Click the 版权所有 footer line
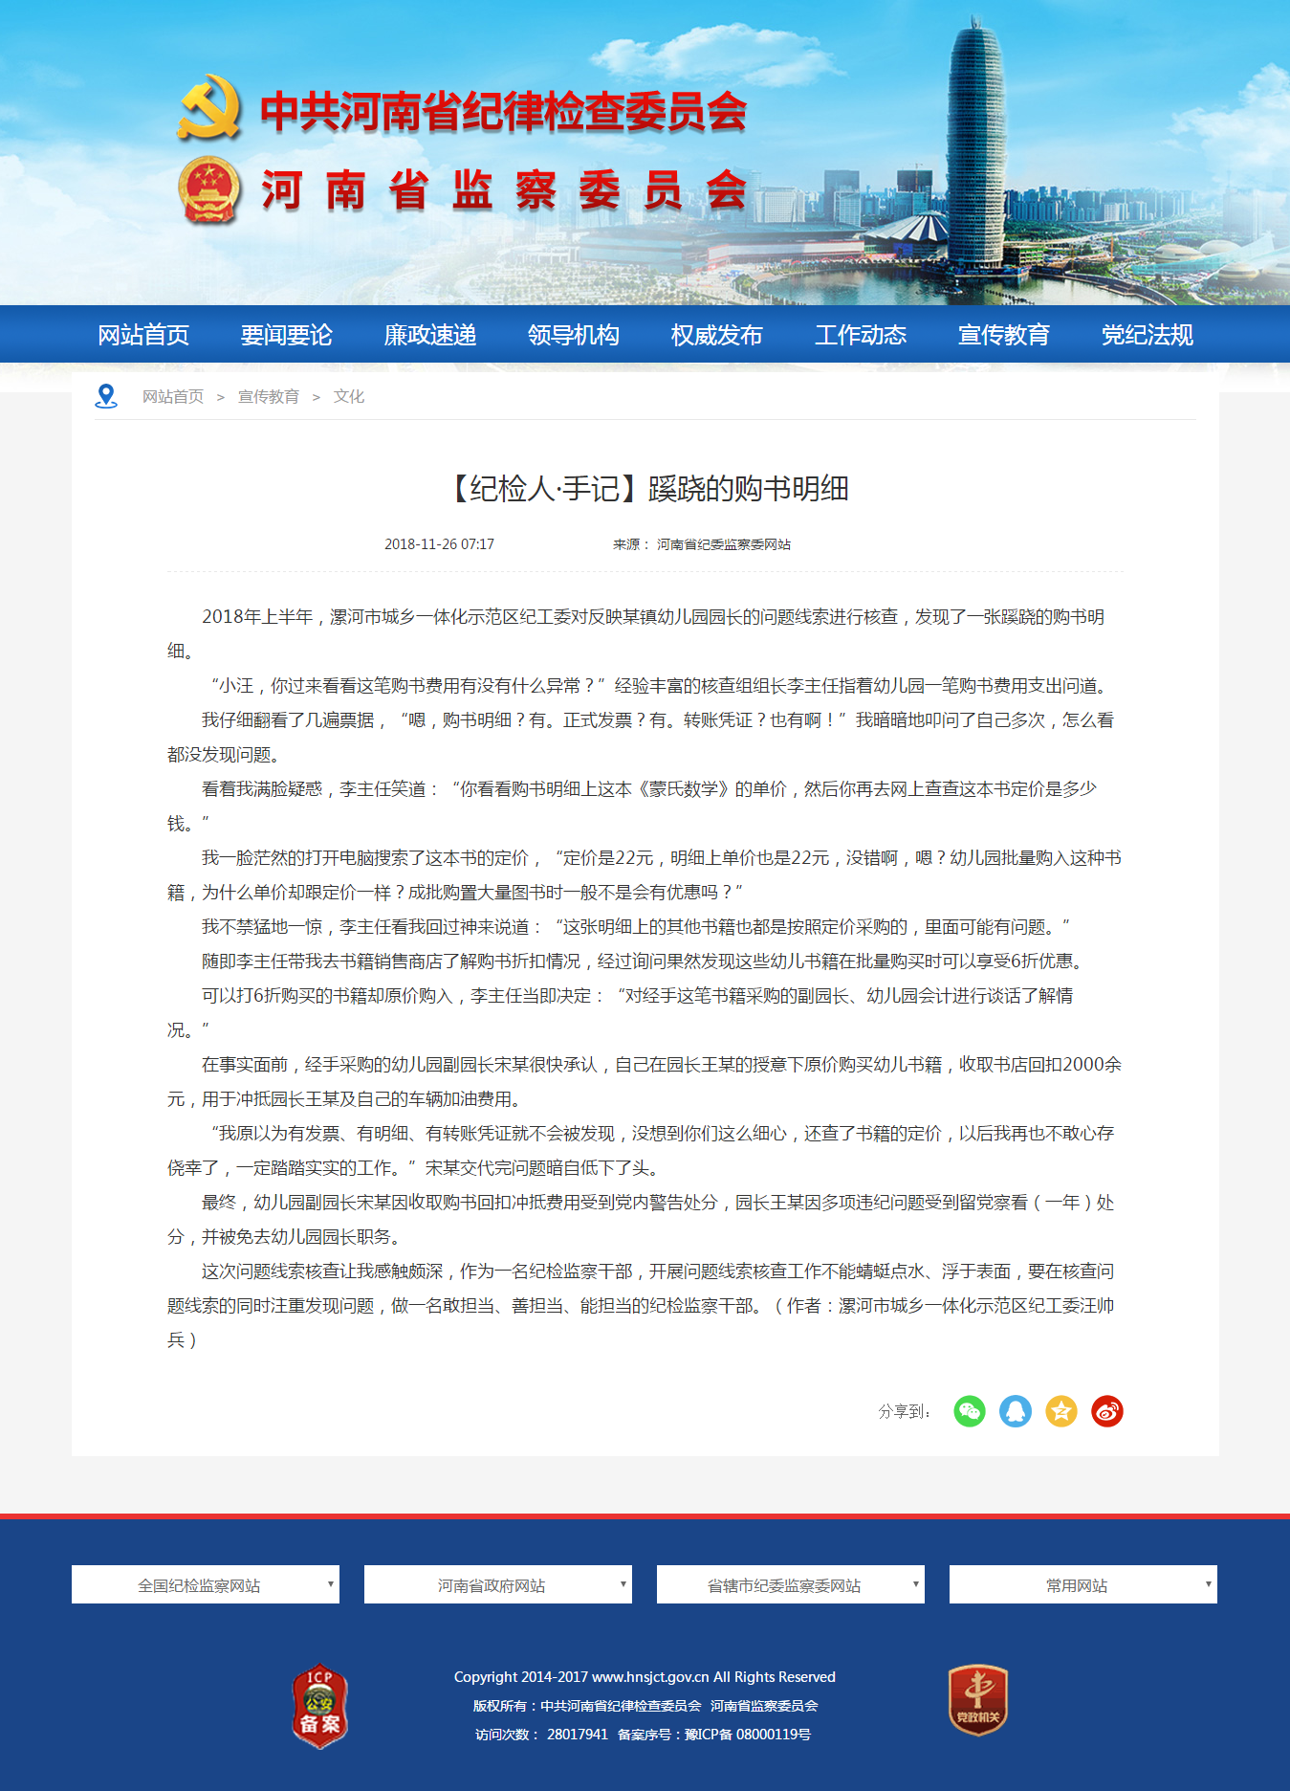Image resolution: width=1290 pixels, height=1791 pixels. point(645,1705)
